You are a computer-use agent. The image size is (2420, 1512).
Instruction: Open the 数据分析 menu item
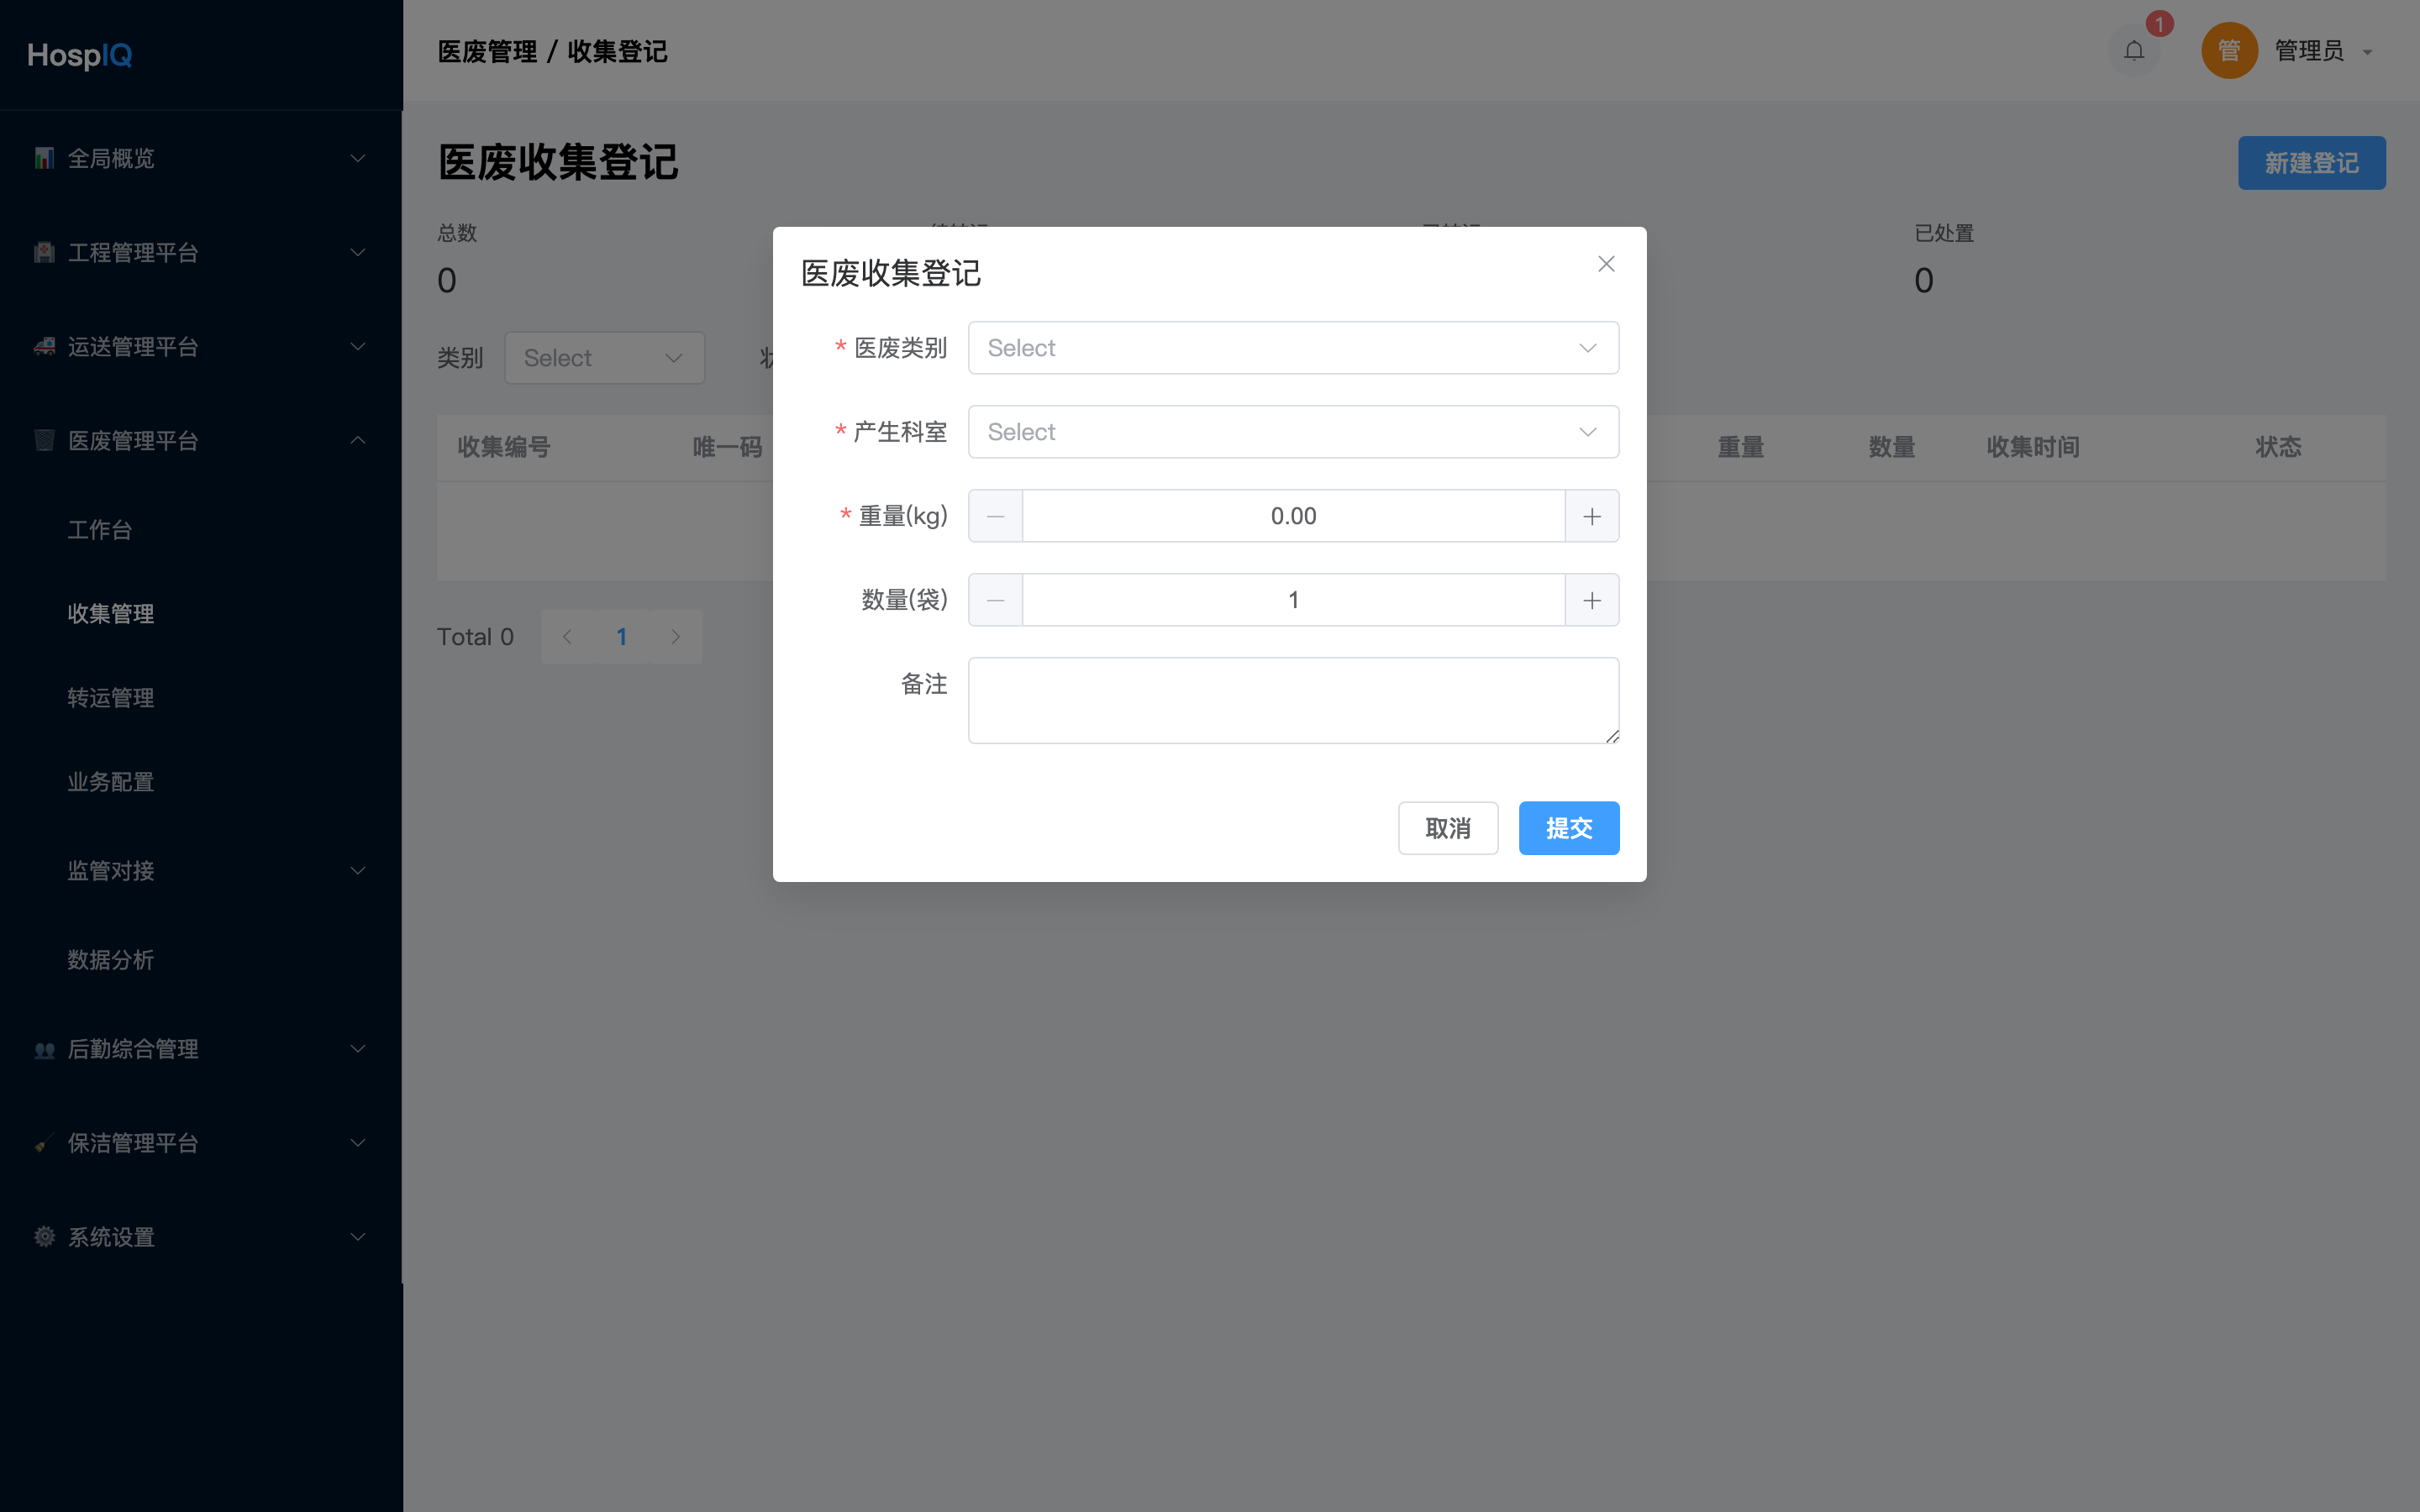coord(201,959)
